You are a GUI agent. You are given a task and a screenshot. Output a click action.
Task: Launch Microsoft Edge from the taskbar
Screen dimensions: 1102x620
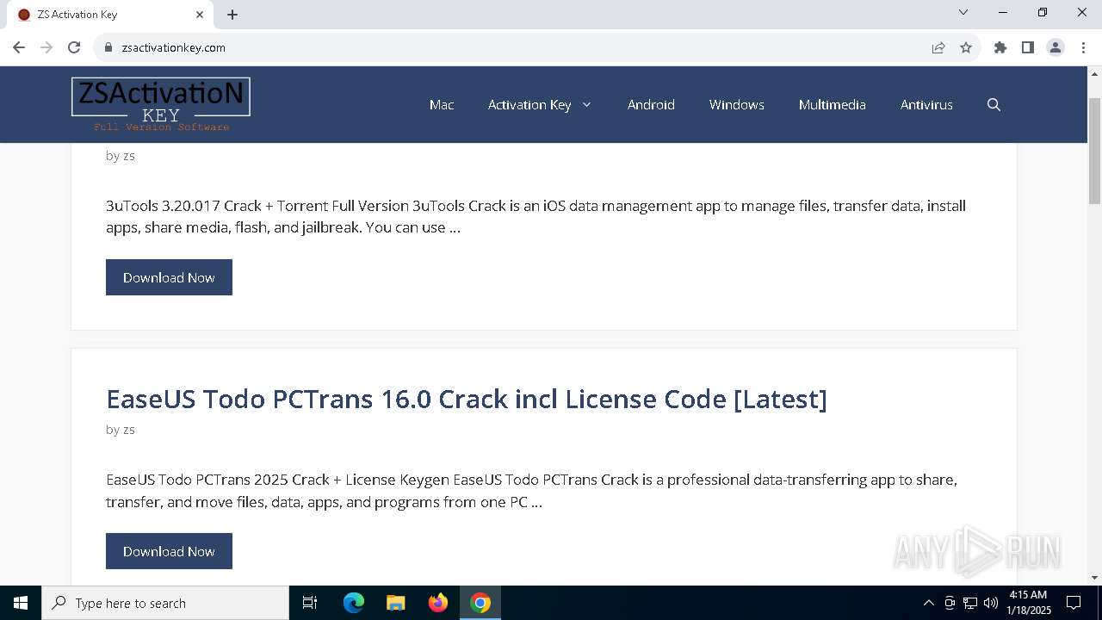(354, 603)
